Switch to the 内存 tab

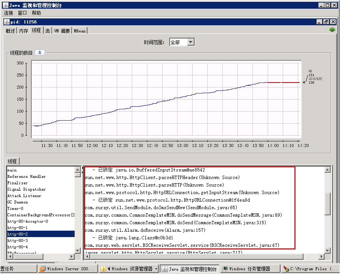[24, 31]
